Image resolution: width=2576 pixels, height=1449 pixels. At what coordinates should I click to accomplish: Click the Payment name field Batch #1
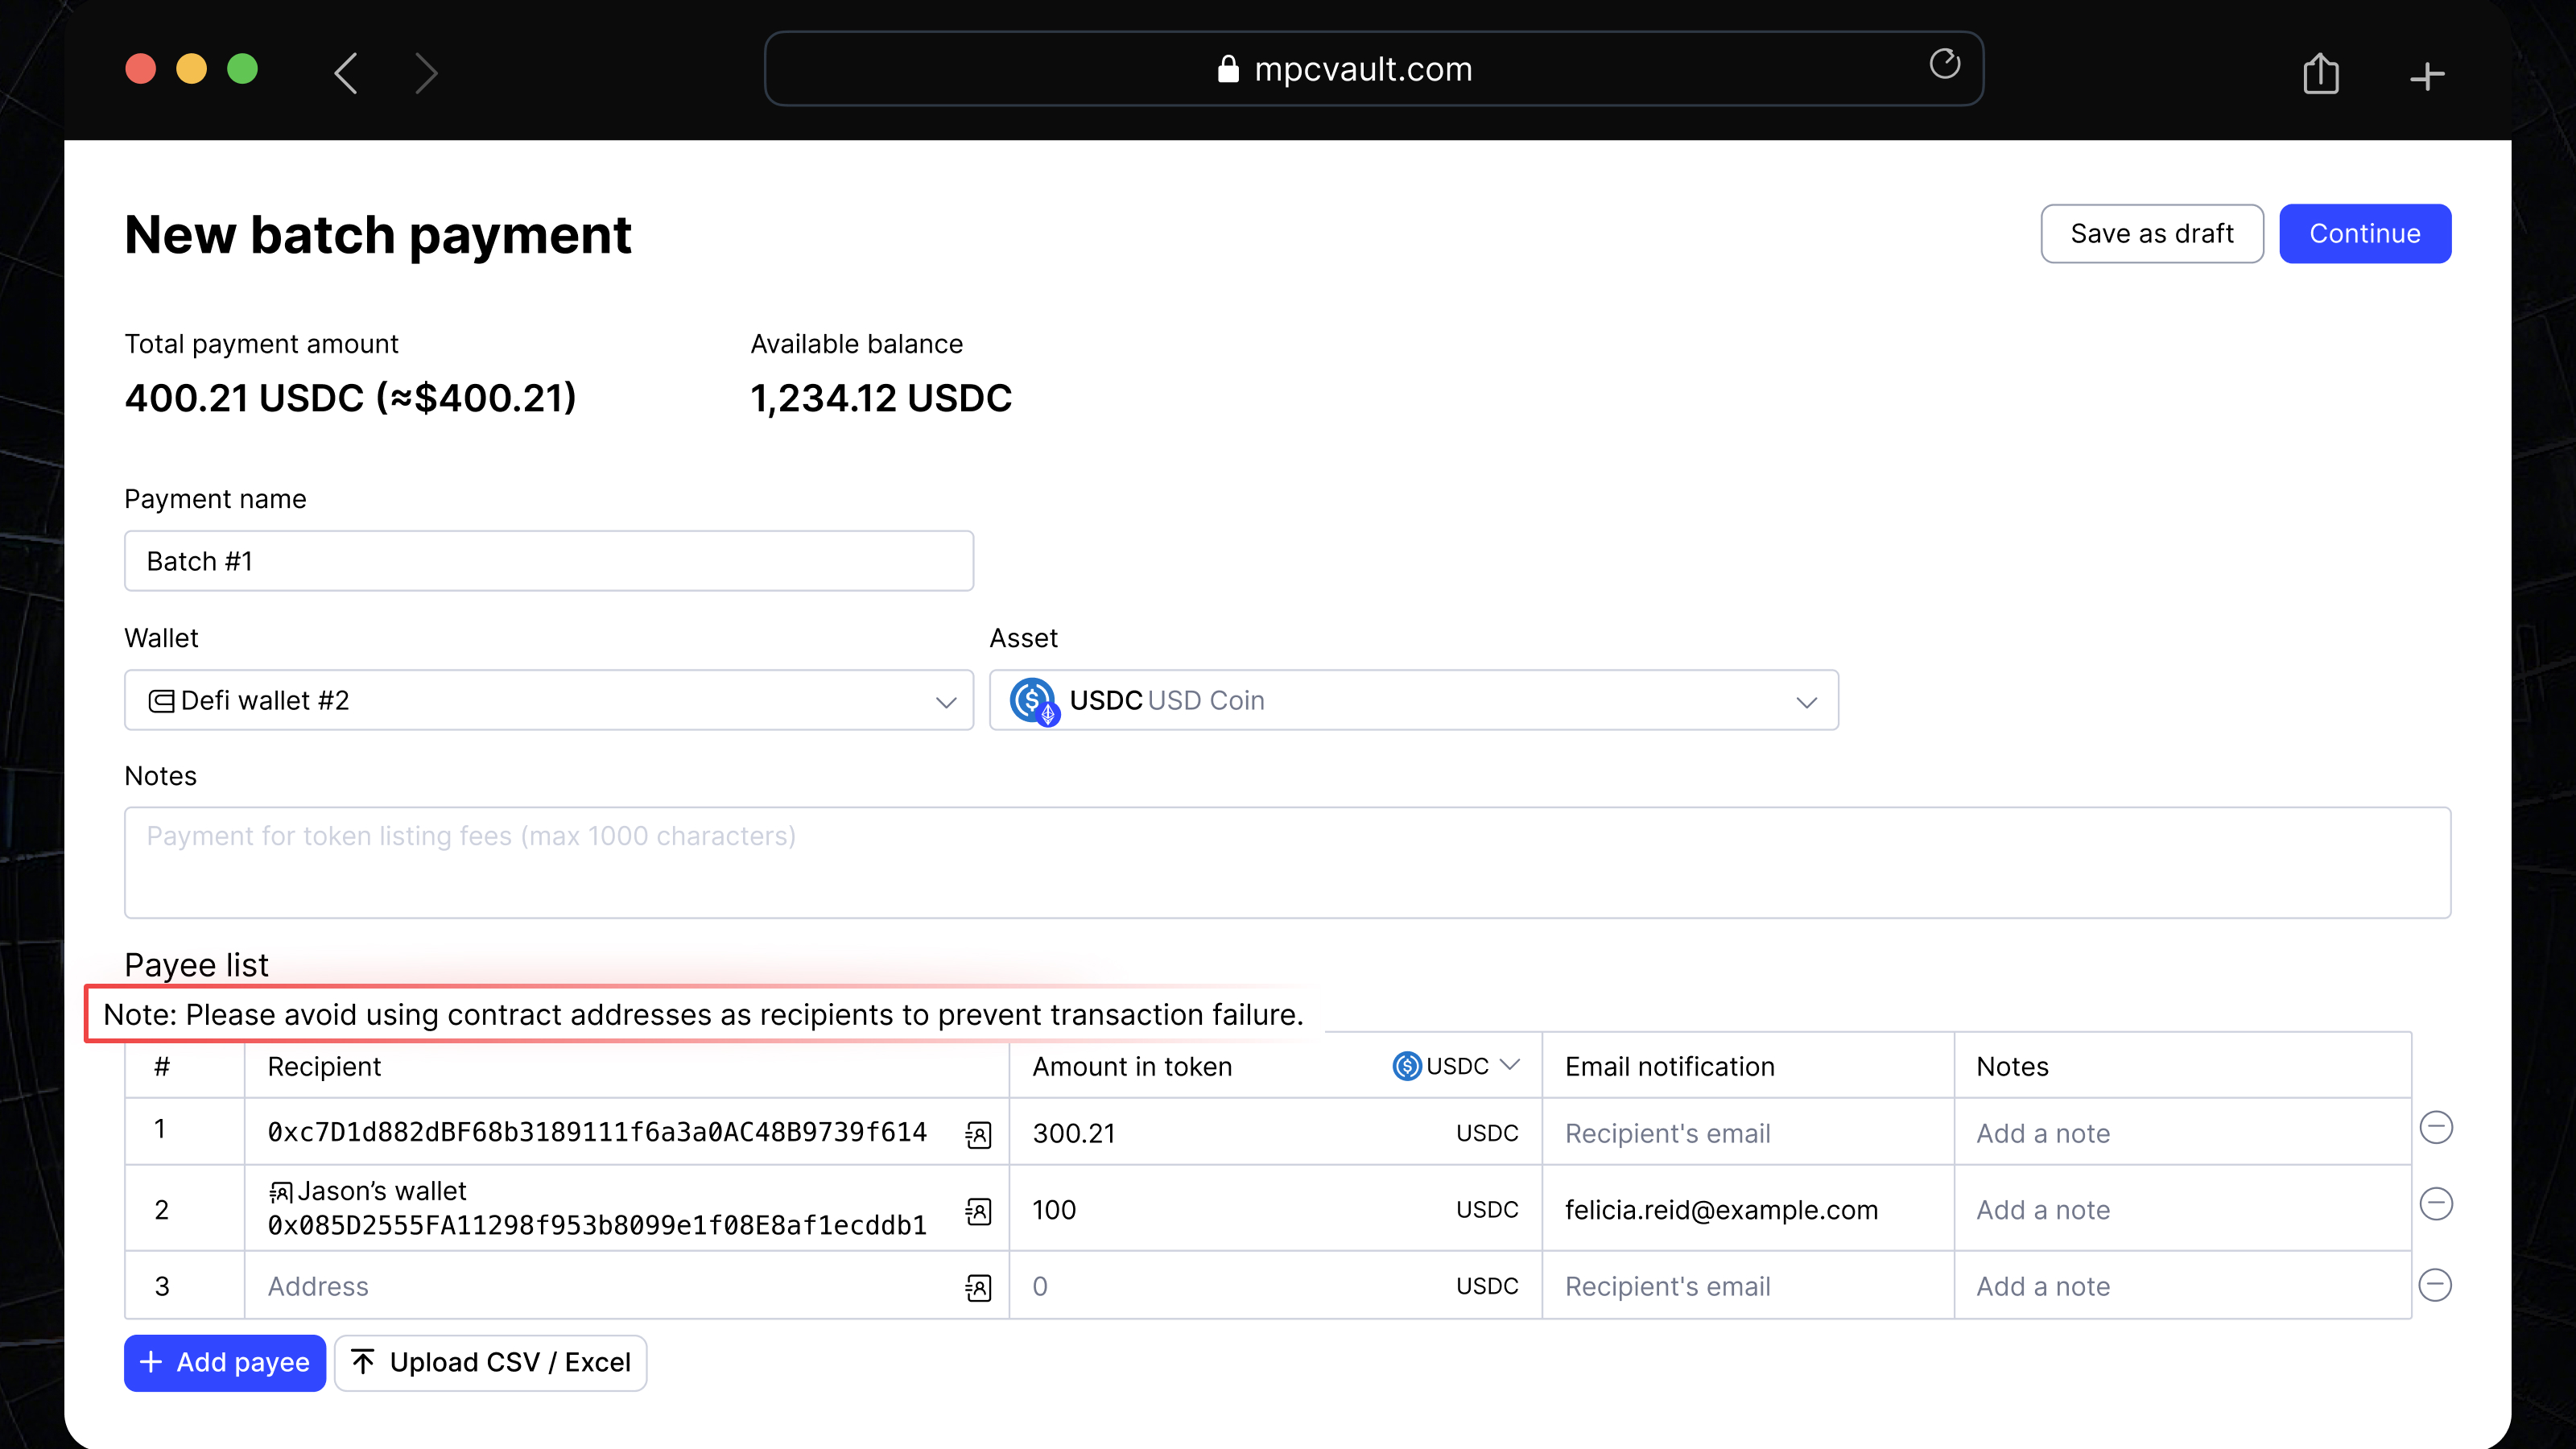[548, 561]
